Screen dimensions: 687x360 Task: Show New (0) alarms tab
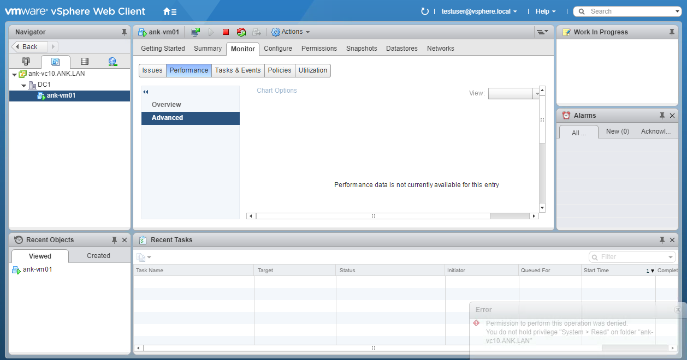coord(618,131)
